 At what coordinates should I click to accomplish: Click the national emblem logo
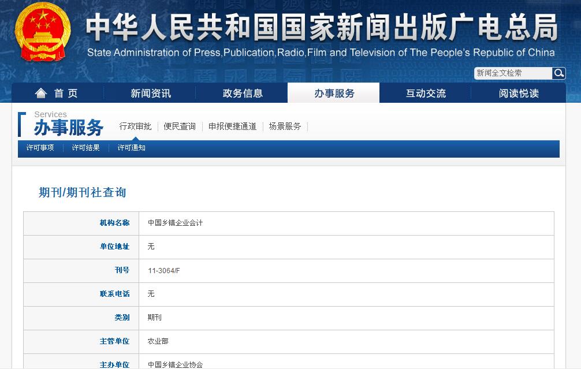click(x=43, y=32)
